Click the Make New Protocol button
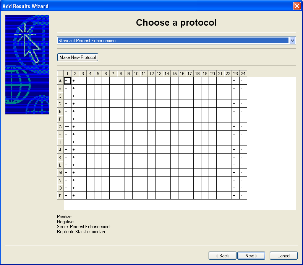The image size is (303, 265). 78,57
